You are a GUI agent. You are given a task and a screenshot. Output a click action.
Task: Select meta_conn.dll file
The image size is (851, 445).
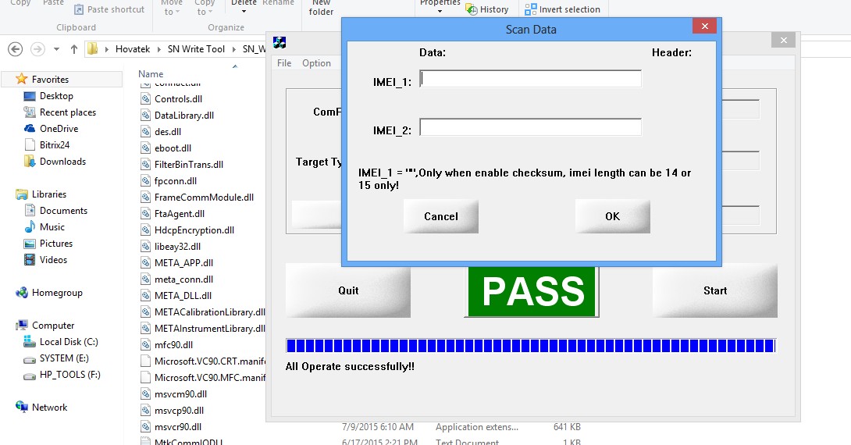(x=183, y=279)
